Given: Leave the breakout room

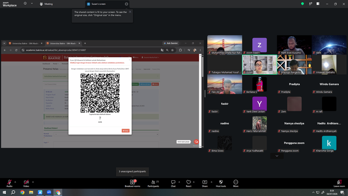Looking at the screenshot, I should 339,183.
